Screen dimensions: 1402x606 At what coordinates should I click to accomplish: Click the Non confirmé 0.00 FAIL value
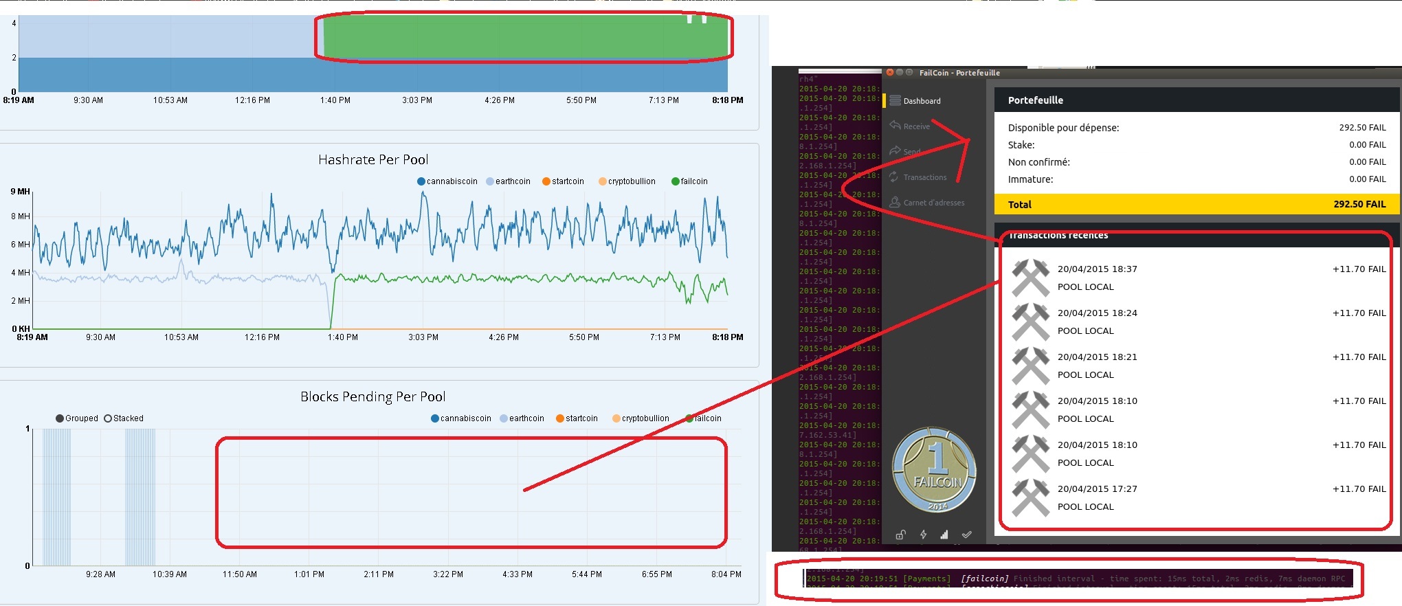point(1367,162)
